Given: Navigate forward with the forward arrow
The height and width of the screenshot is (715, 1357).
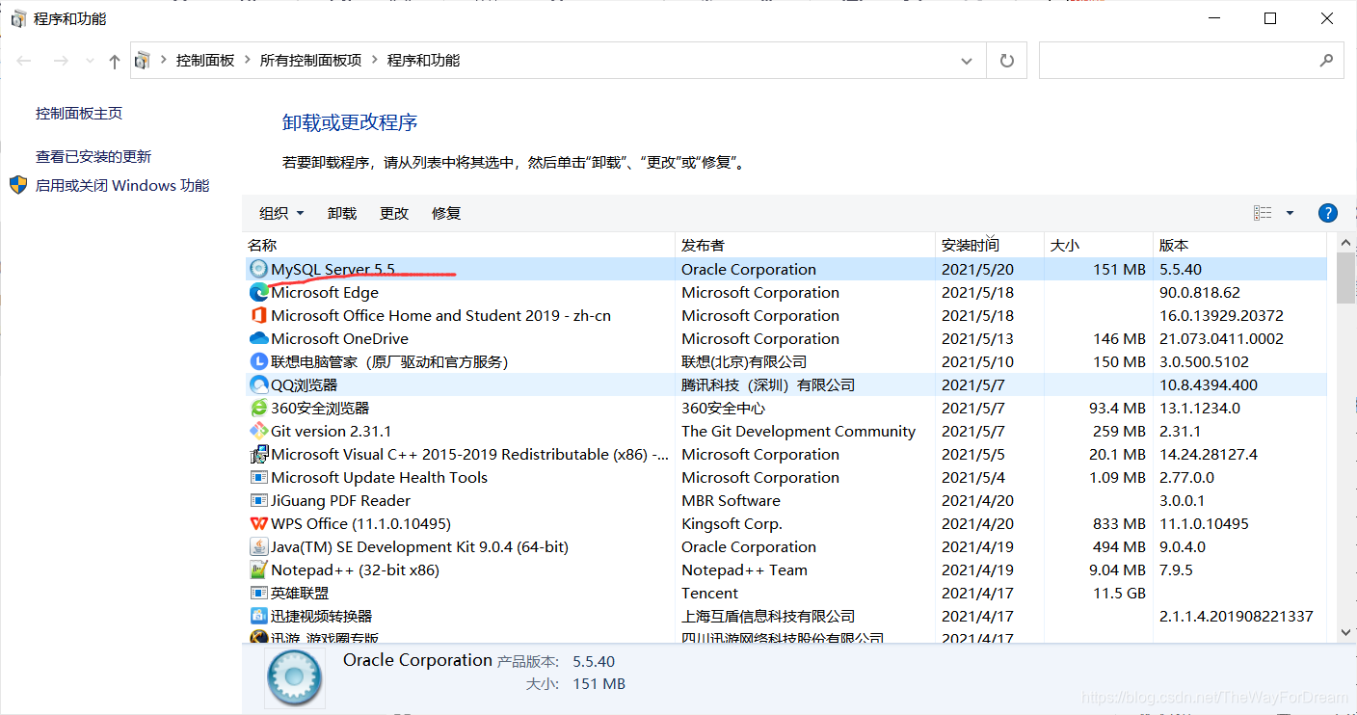Looking at the screenshot, I should 60,61.
